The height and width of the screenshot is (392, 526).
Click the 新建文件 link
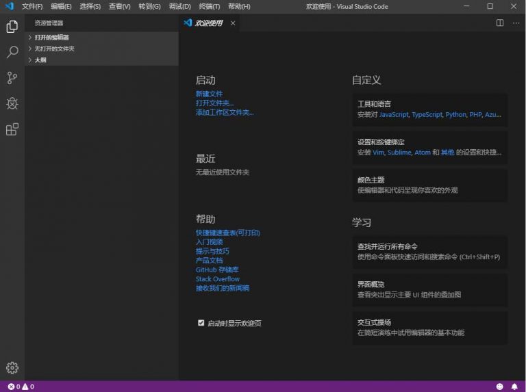pos(209,94)
